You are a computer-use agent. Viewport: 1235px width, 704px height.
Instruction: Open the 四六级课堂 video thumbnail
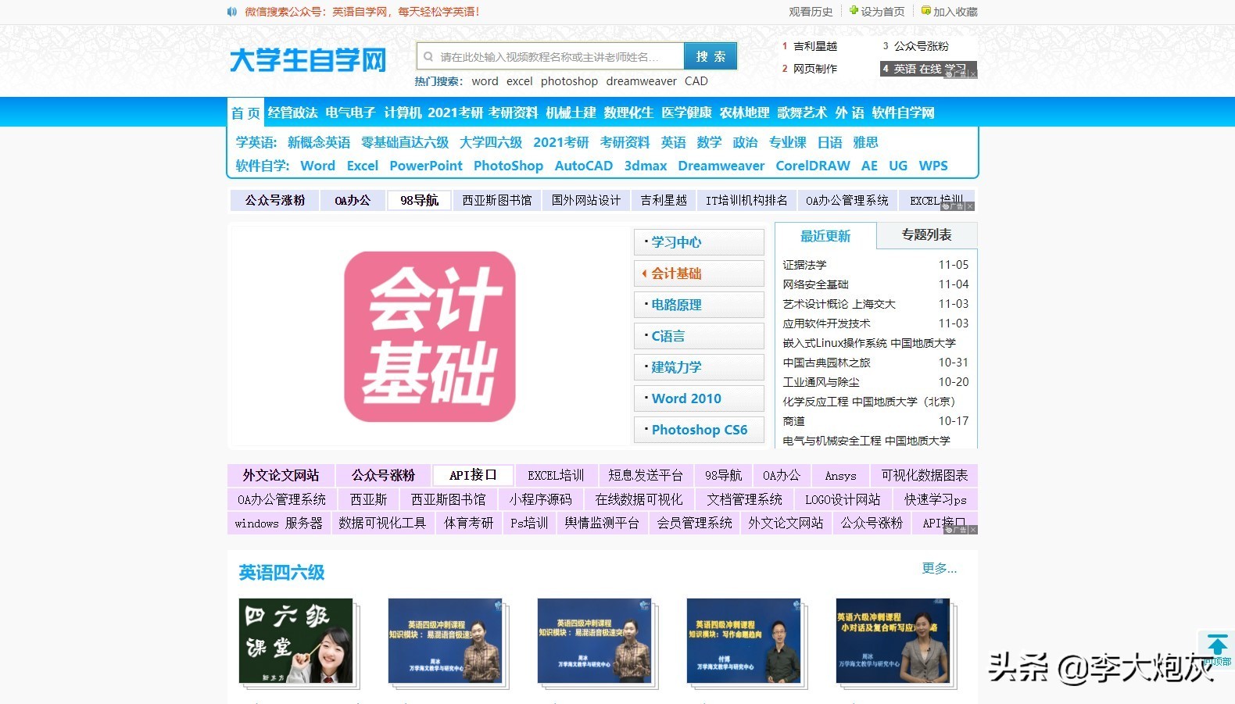point(295,641)
